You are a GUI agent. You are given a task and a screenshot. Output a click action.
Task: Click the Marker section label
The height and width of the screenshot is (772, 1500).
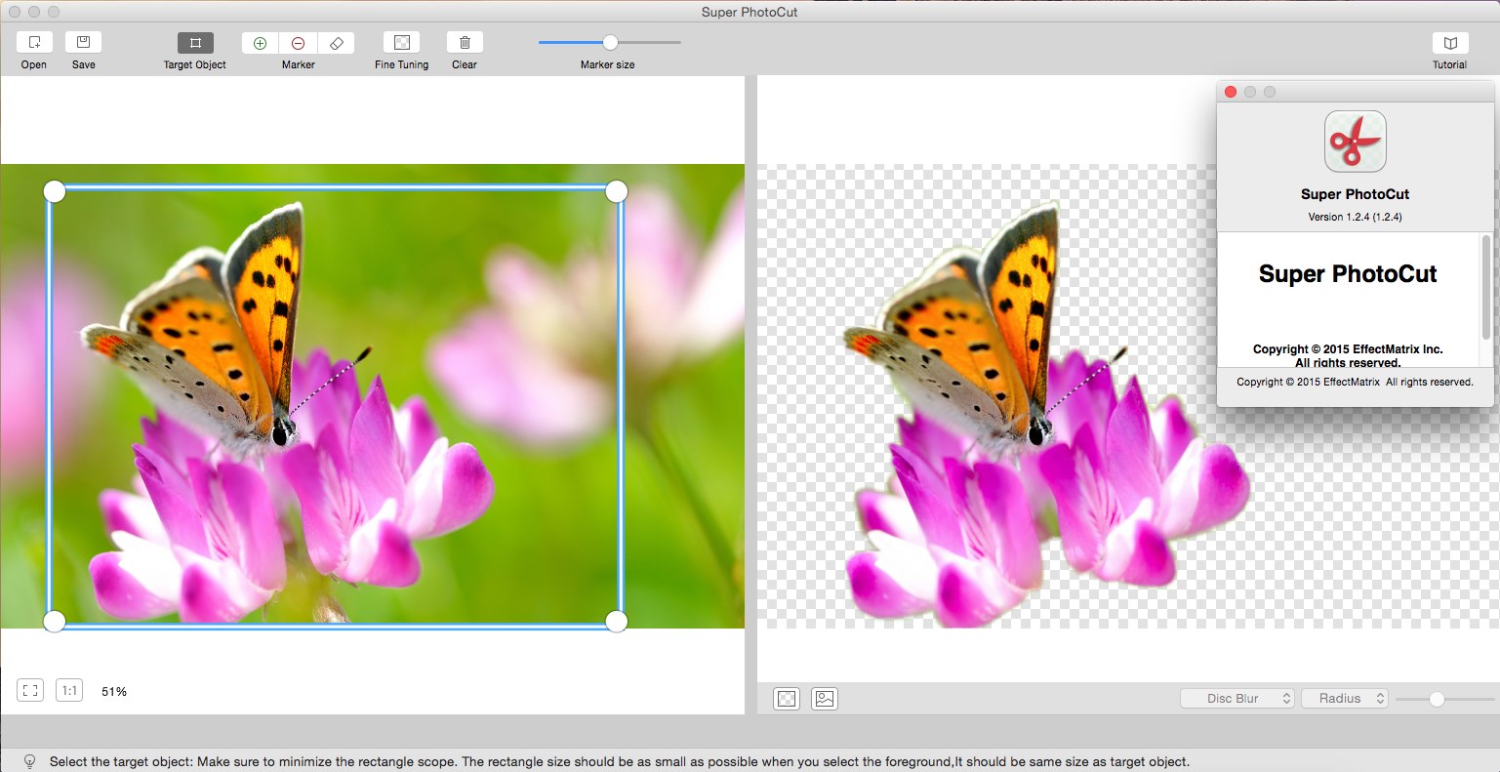click(x=298, y=64)
